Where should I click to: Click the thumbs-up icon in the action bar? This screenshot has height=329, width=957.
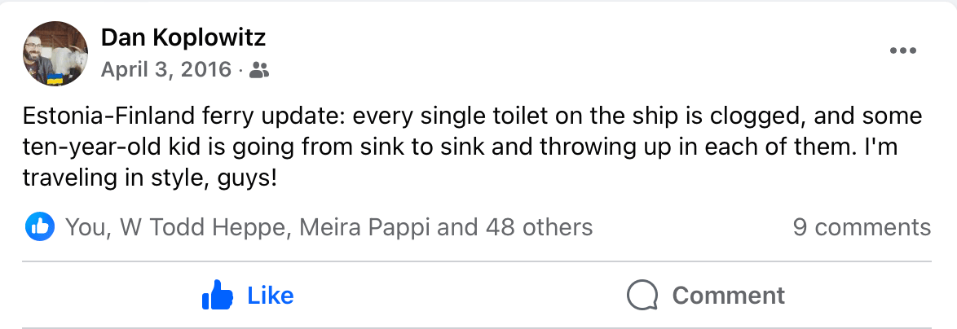pos(217,295)
